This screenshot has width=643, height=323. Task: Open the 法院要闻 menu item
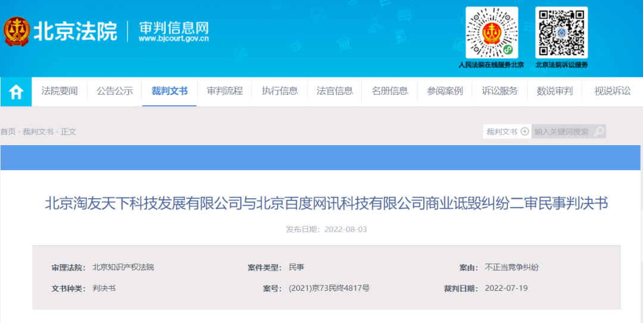pos(60,91)
